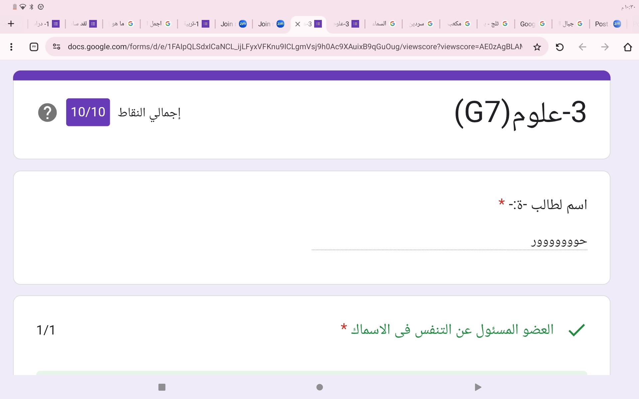Switch to the مكعب Google tab
The width and height of the screenshot is (639, 399).
(458, 24)
